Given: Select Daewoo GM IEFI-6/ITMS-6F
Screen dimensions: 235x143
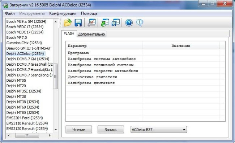Looking at the screenshot, I should tap(29, 48).
